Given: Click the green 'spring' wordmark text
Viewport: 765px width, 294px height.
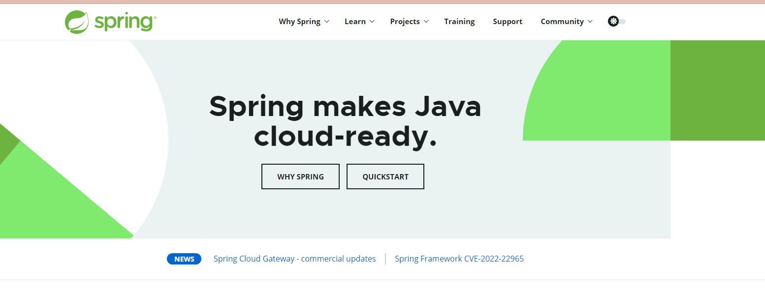Looking at the screenshot, I should coord(125,22).
